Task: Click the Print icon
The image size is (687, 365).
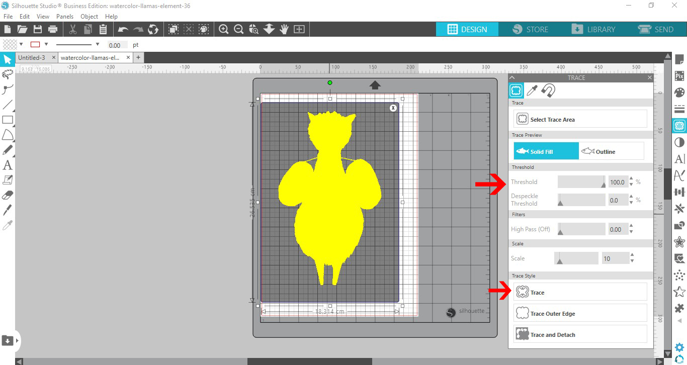Action: point(53,29)
